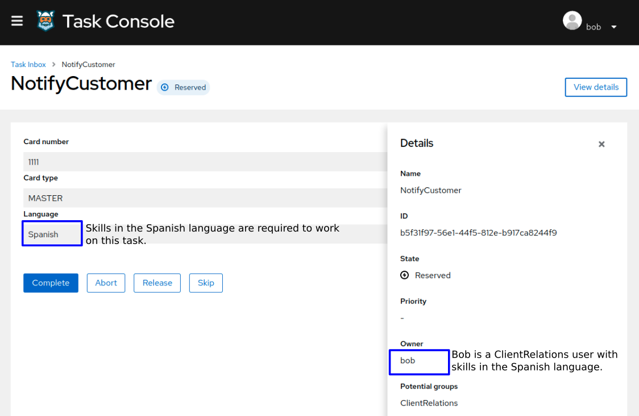The width and height of the screenshot is (639, 416).
Task: Click the Release button
Action: pos(157,283)
